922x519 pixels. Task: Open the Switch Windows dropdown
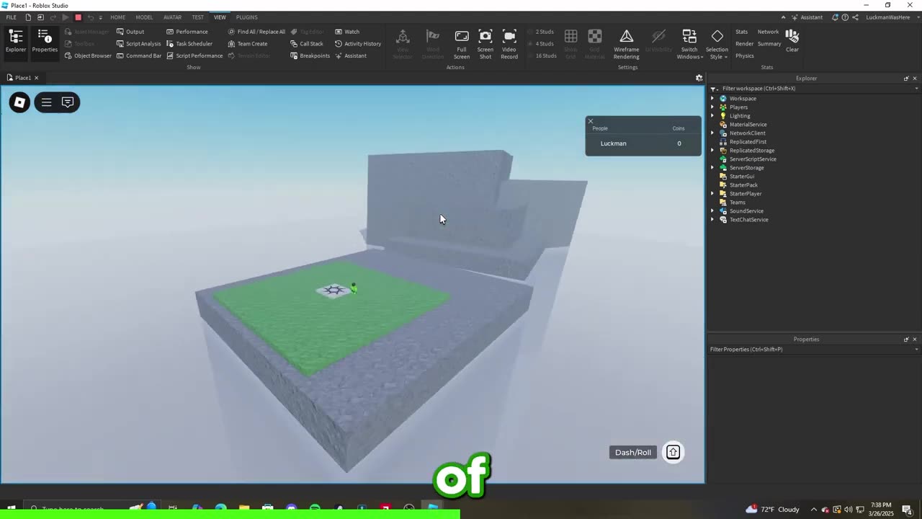click(x=689, y=44)
